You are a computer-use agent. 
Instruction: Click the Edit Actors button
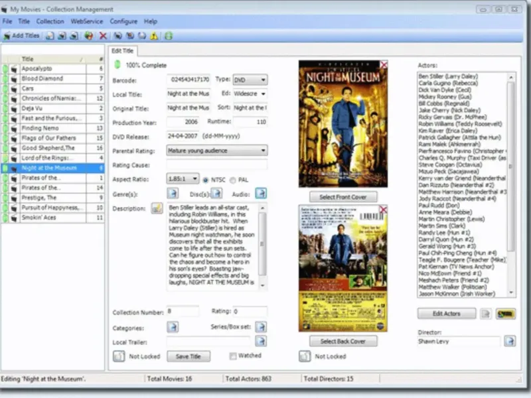coord(446,314)
